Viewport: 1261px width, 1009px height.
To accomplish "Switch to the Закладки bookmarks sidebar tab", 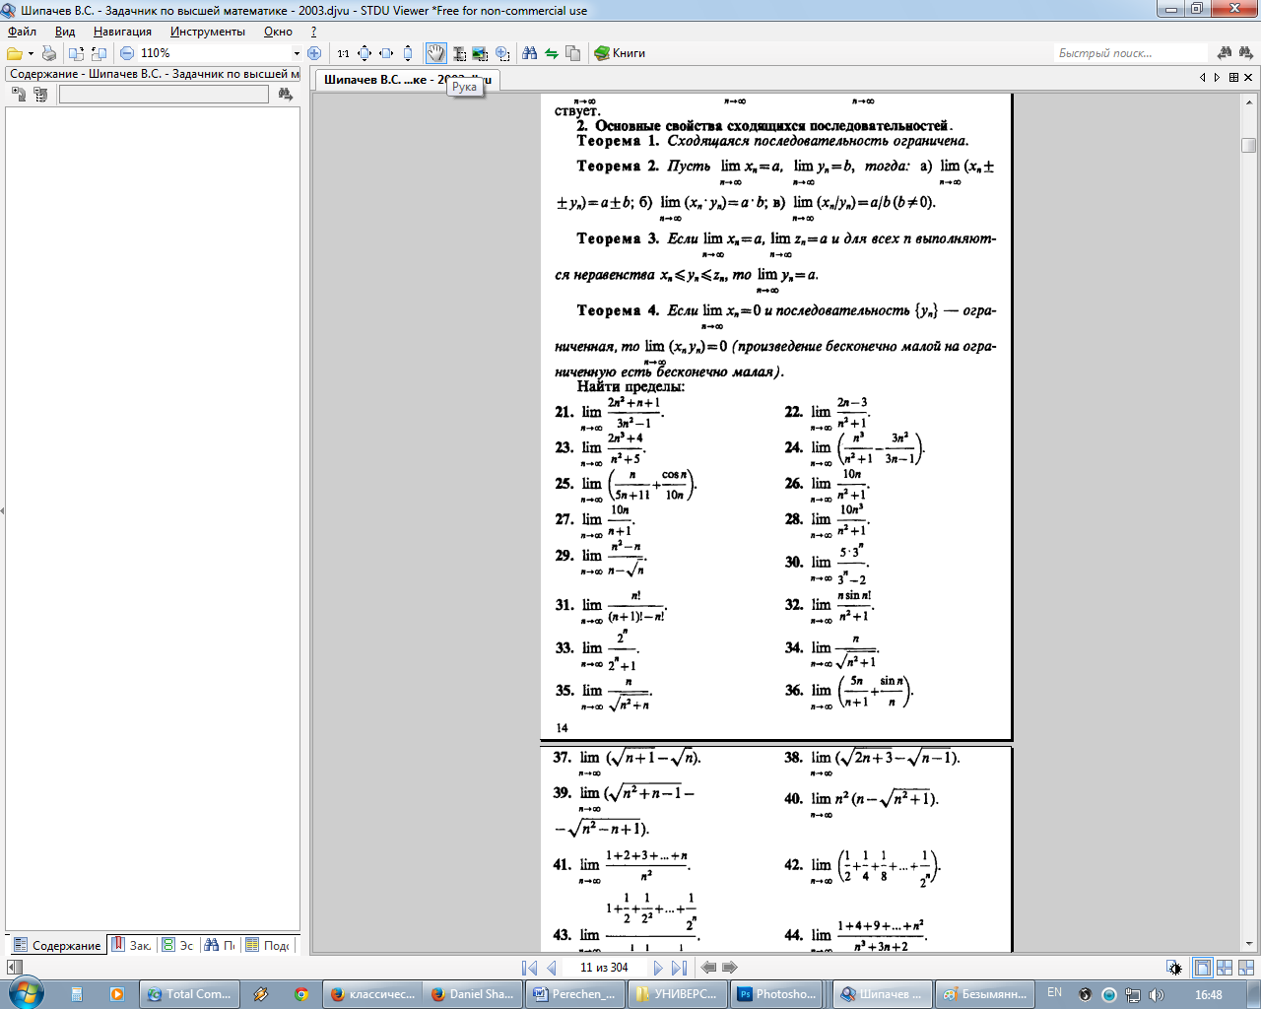I will pos(131,945).
